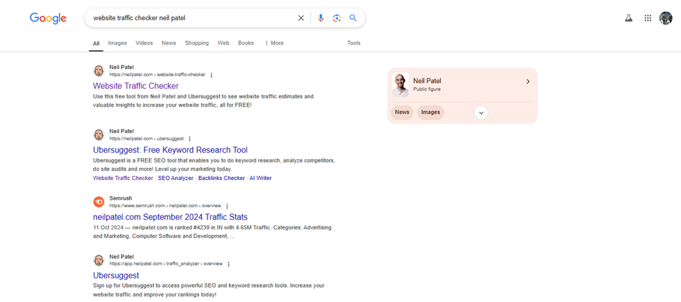Open the search Tools options
This screenshot has height=302, width=681.
[353, 43]
